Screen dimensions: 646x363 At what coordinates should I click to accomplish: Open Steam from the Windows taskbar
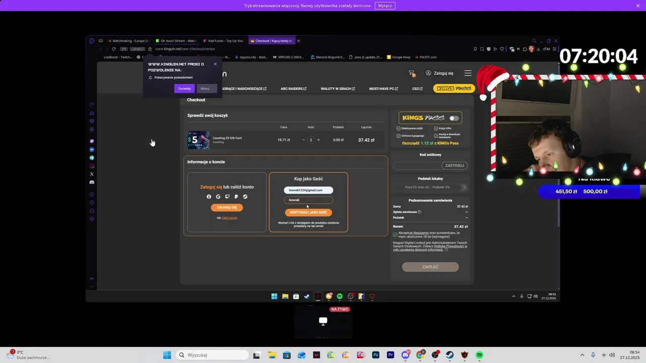pyautogui.click(x=450, y=355)
